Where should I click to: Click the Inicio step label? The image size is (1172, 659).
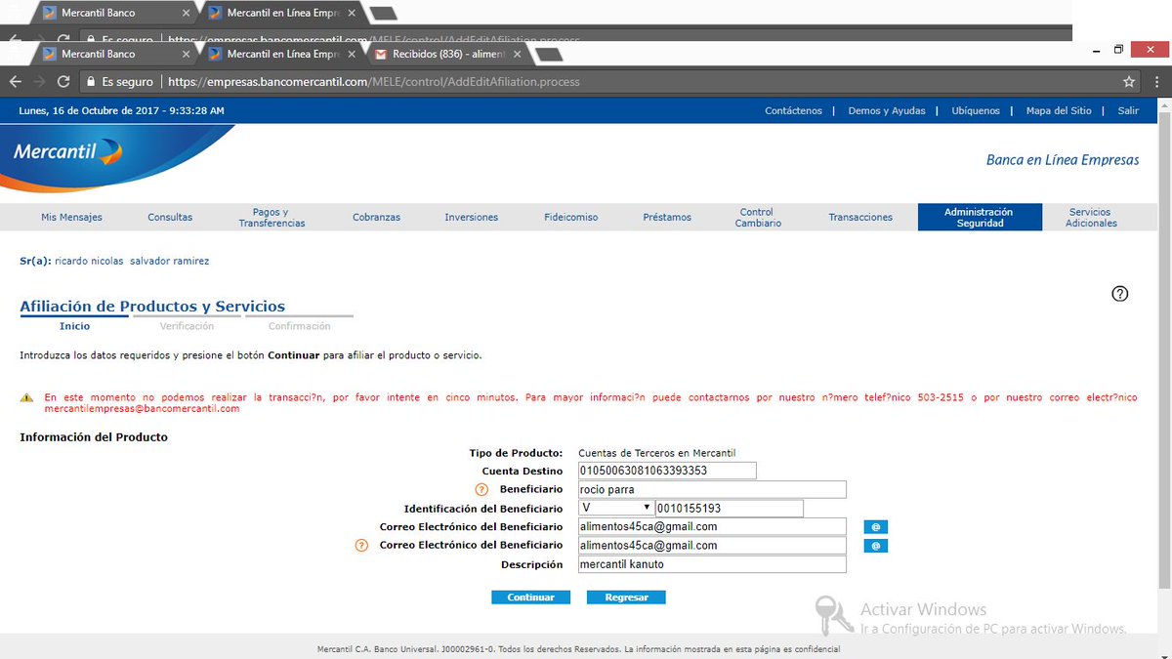coord(74,326)
